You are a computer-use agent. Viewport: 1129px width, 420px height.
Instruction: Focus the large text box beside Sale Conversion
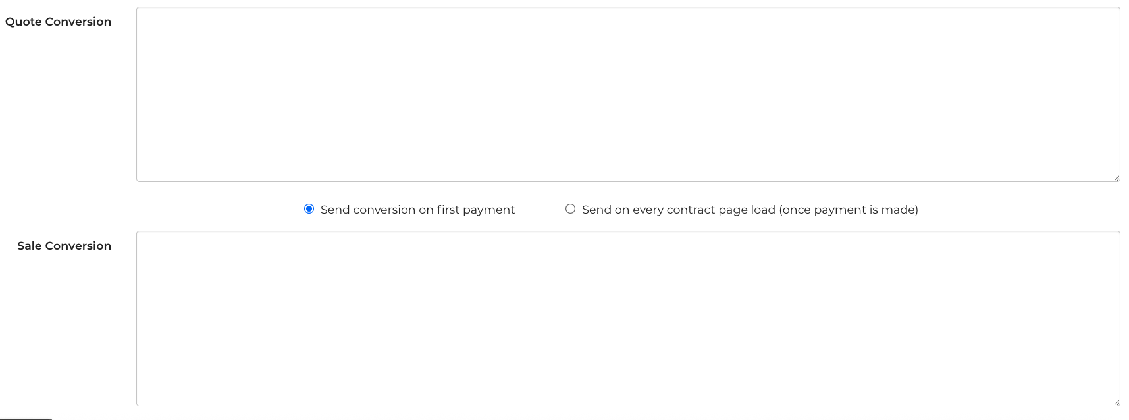coord(627,318)
